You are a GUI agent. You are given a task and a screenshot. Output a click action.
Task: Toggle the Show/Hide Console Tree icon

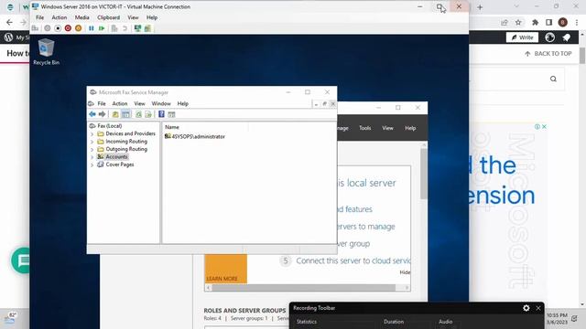tap(125, 114)
